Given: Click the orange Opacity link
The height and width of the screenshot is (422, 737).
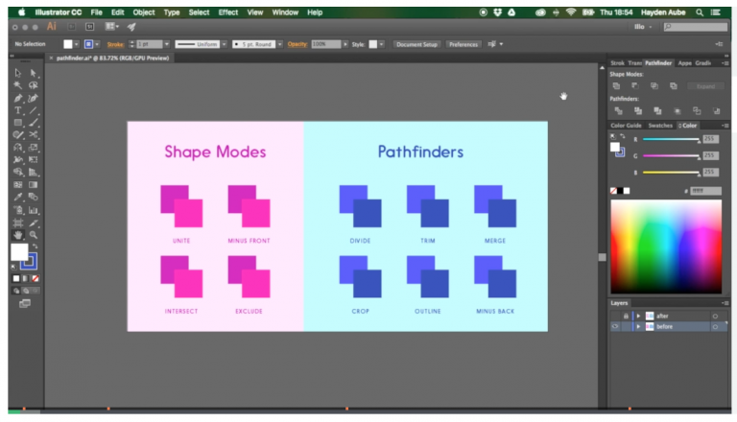Looking at the screenshot, I should point(297,44).
